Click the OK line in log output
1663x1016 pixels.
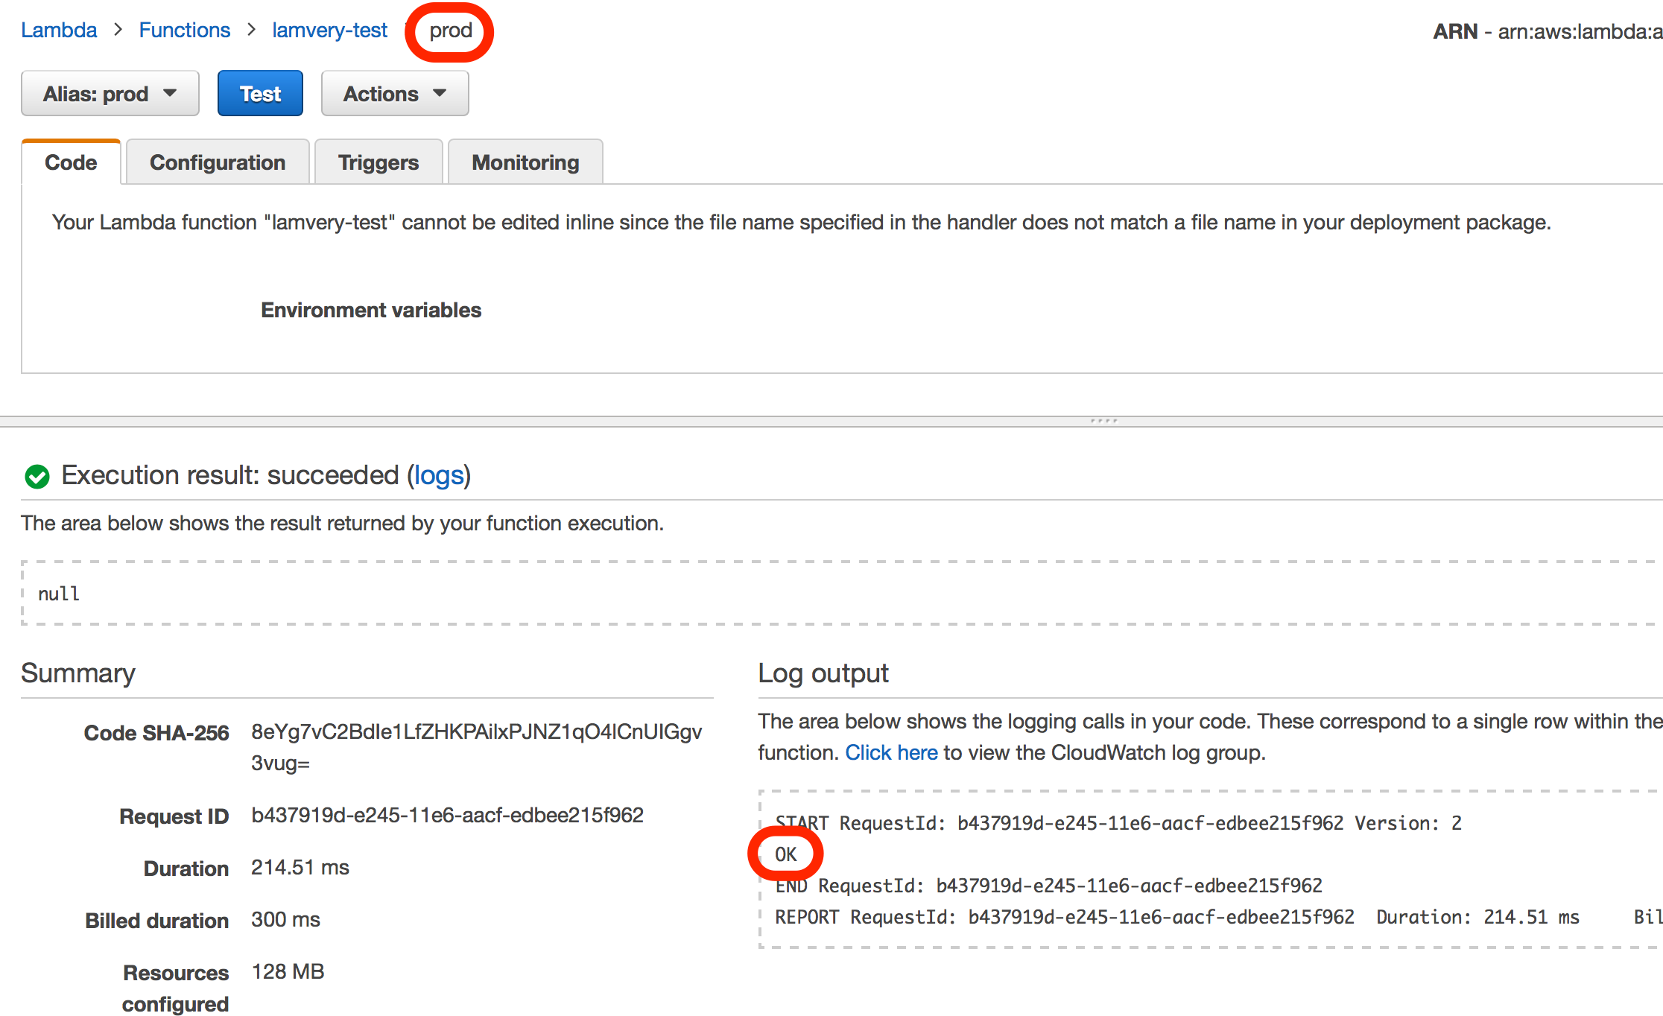click(785, 854)
